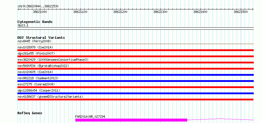Viewport: 262px width, 123px height.
Task: Click the 38621000 ruler tick label
Action: pyautogui.click(x=40, y=12)
